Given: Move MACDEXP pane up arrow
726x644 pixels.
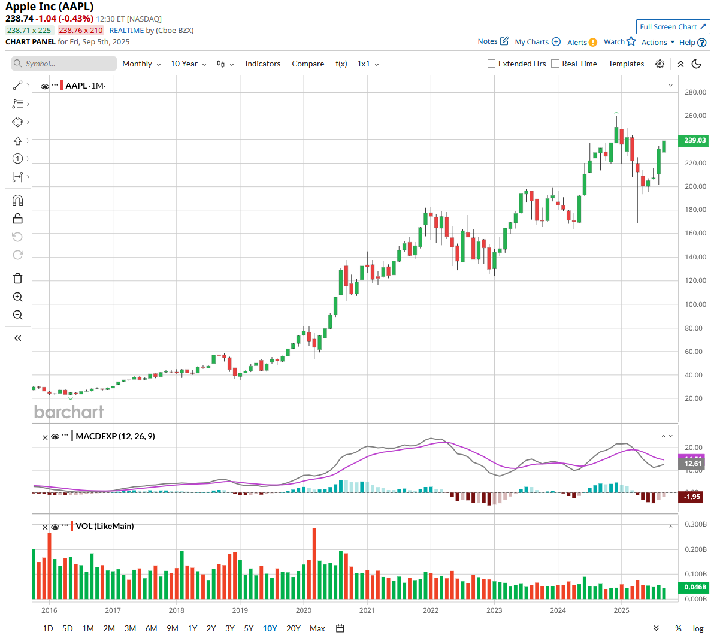Looking at the screenshot, I should 663,436.
